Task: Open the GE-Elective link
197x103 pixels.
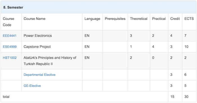Action: click(32, 86)
